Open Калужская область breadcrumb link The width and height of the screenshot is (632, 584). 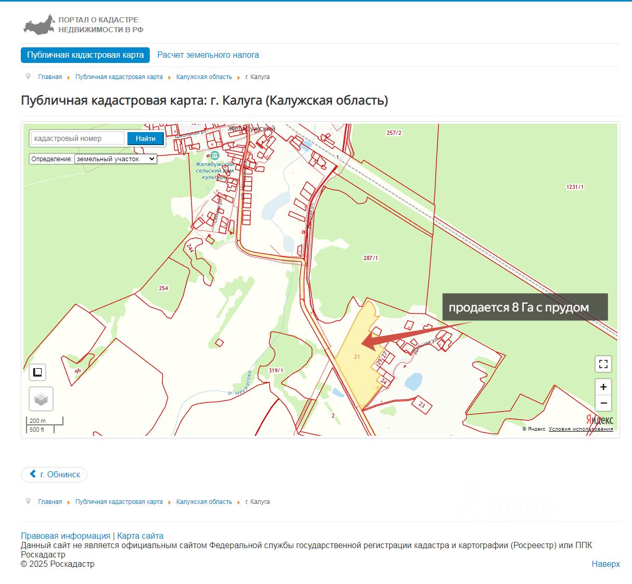204,77
